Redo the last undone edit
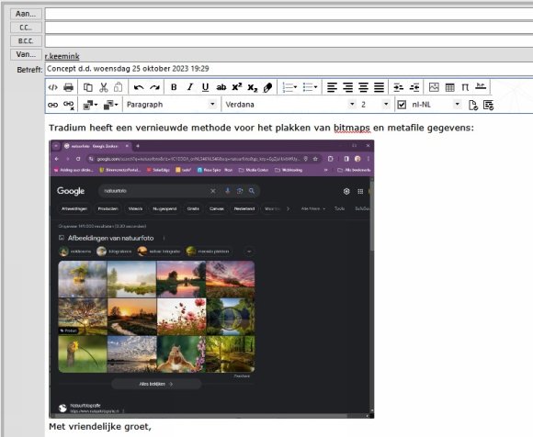Image resolution: width=533 pixels, height=437 pixels. pos(154,87)
